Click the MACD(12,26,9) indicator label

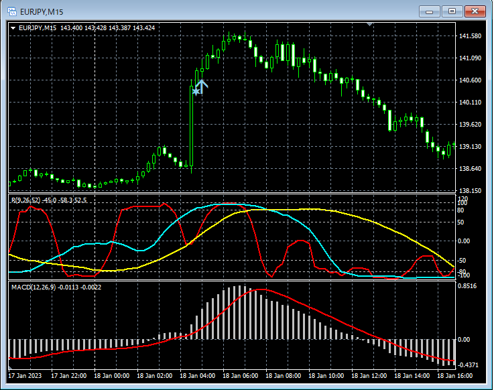(33, 287)
